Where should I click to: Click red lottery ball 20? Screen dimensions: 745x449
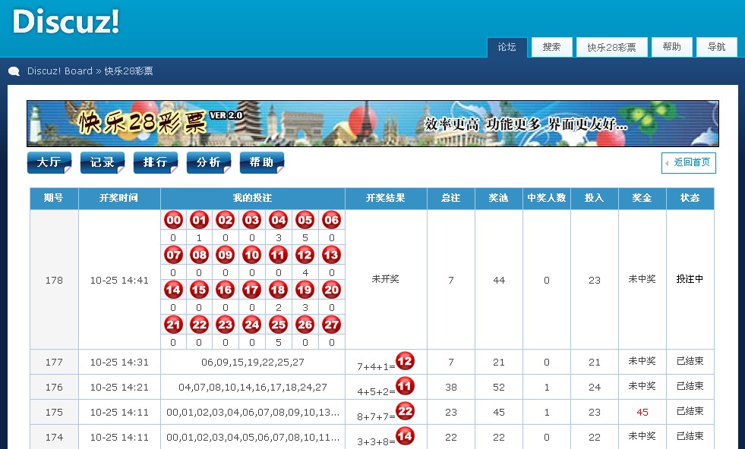coord(332,290)
